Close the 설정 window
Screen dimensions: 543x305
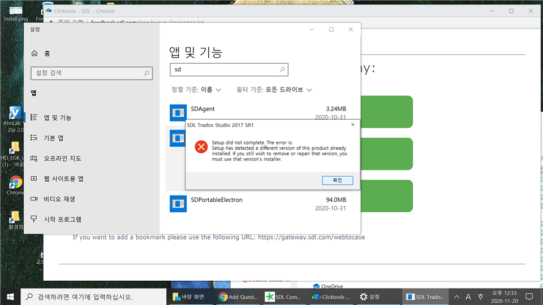(x=351, y=29)
